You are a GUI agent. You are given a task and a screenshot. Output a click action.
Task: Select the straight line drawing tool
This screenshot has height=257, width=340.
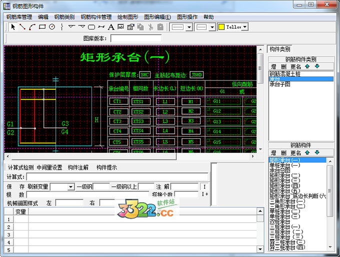(x=22, y=27)
